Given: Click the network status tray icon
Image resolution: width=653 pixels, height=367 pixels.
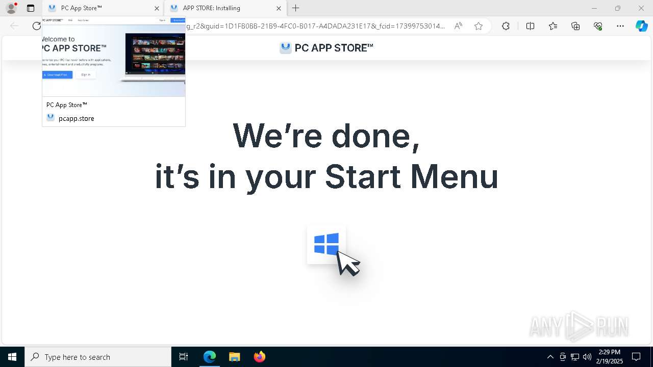Looking at the screenshot, I should pos(575,357).
